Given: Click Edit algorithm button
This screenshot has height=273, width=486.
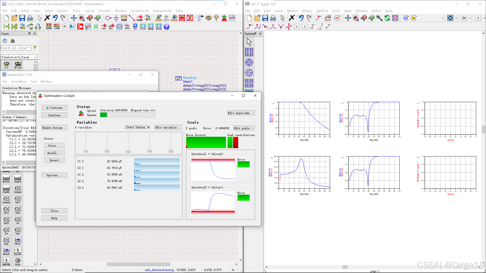Looking at the screenshot, I should click(241, 113).
